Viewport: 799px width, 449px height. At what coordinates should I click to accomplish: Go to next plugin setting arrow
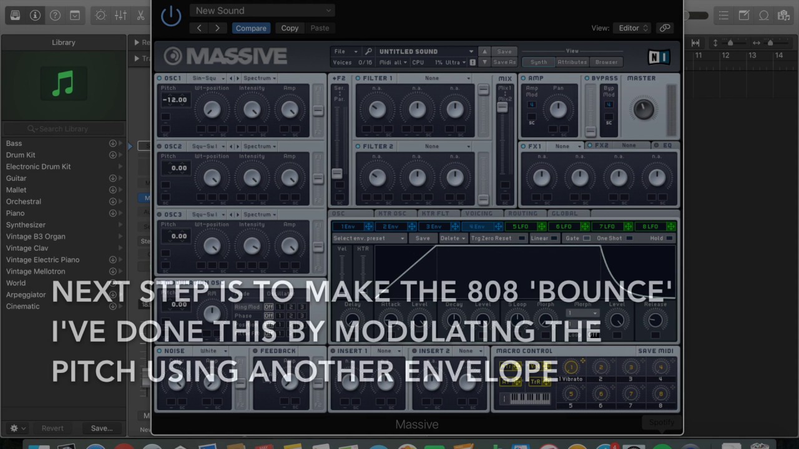pyautogui.click(x=217, y=28)
